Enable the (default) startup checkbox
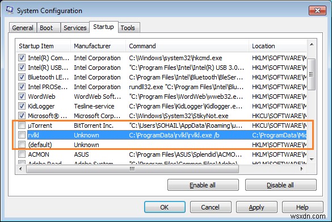The image size is (332, 222). tap(22, 145)
